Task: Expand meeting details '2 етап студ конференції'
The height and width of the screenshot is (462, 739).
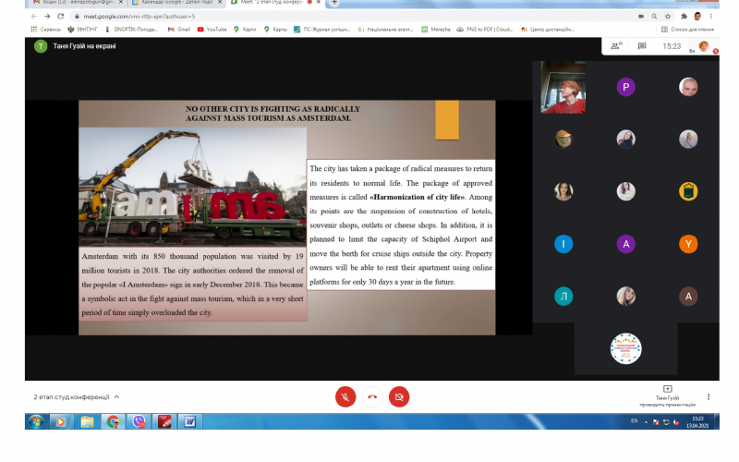Action: [x=77, y=397]
